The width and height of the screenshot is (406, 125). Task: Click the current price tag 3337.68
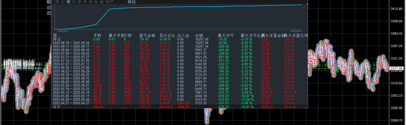396,69
